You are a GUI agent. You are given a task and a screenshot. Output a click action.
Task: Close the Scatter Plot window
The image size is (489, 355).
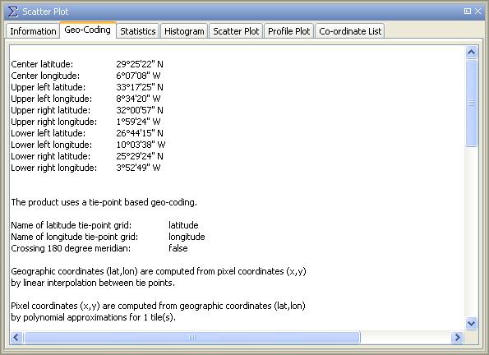pos(477,12)
